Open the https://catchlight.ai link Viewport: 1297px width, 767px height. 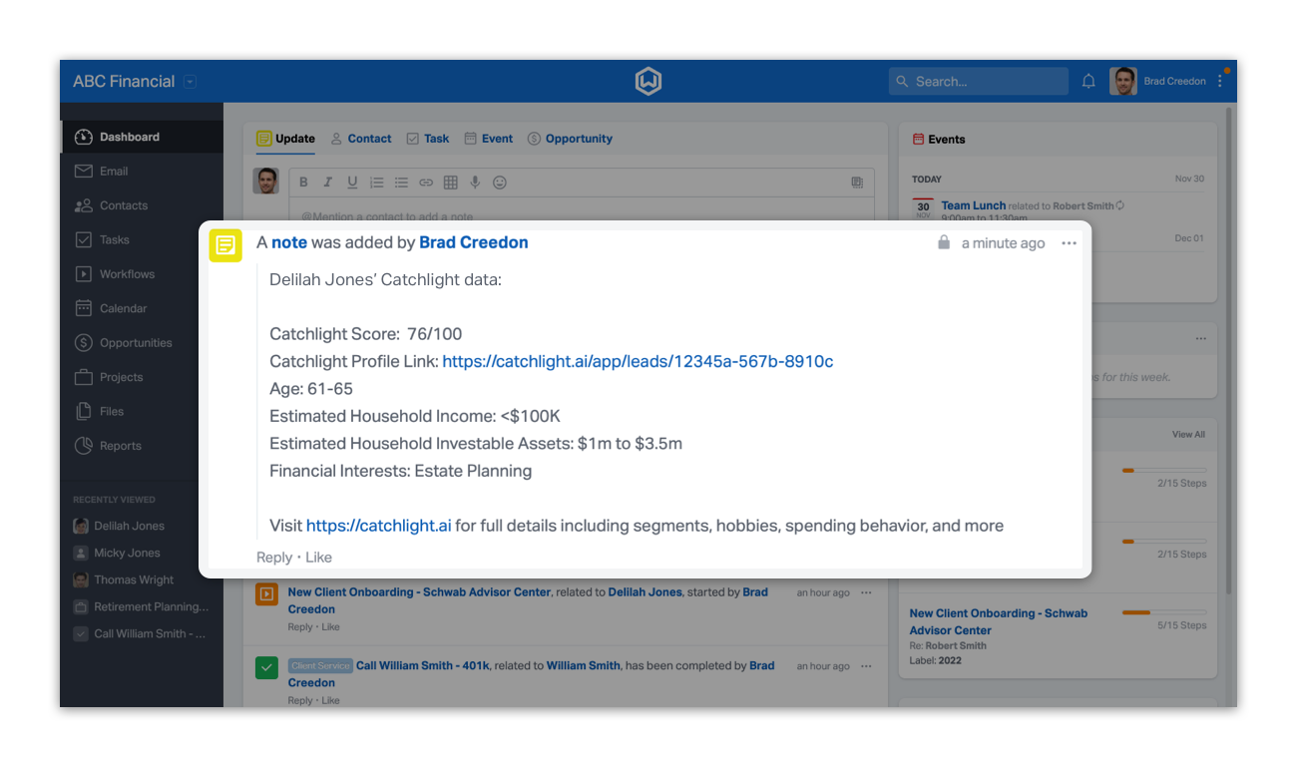point(378,526)
